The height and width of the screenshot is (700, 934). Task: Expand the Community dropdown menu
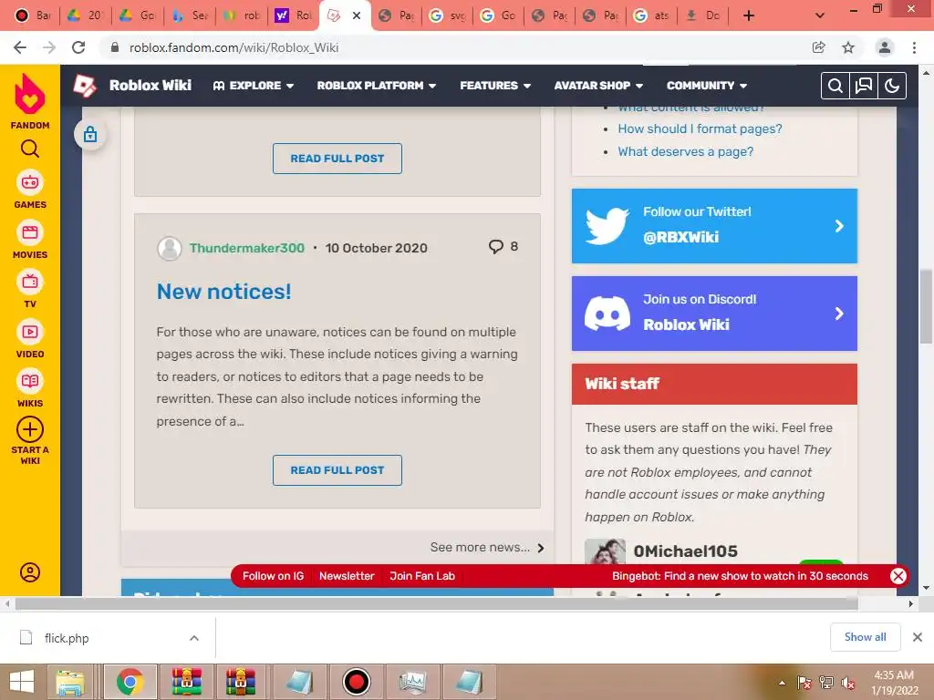(707, 86)
